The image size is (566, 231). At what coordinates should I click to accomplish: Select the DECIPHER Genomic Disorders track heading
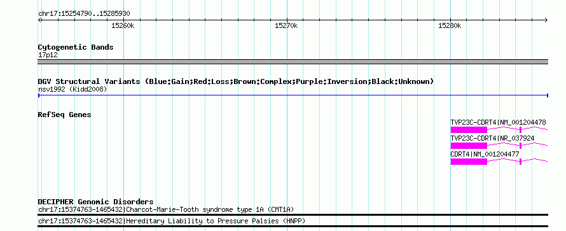pos(95,202)
